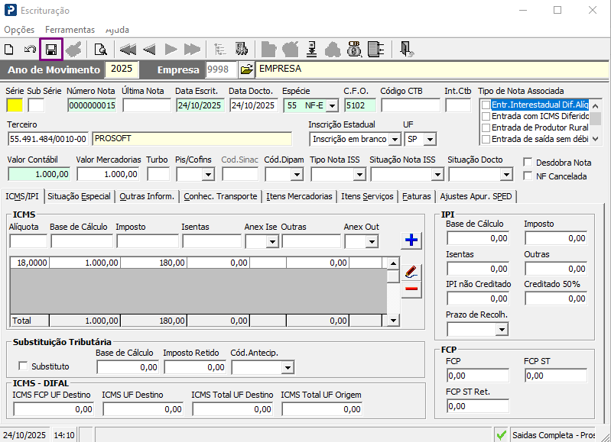Click the yellow Série field
The image size is (611, 442).
[15, 105]
